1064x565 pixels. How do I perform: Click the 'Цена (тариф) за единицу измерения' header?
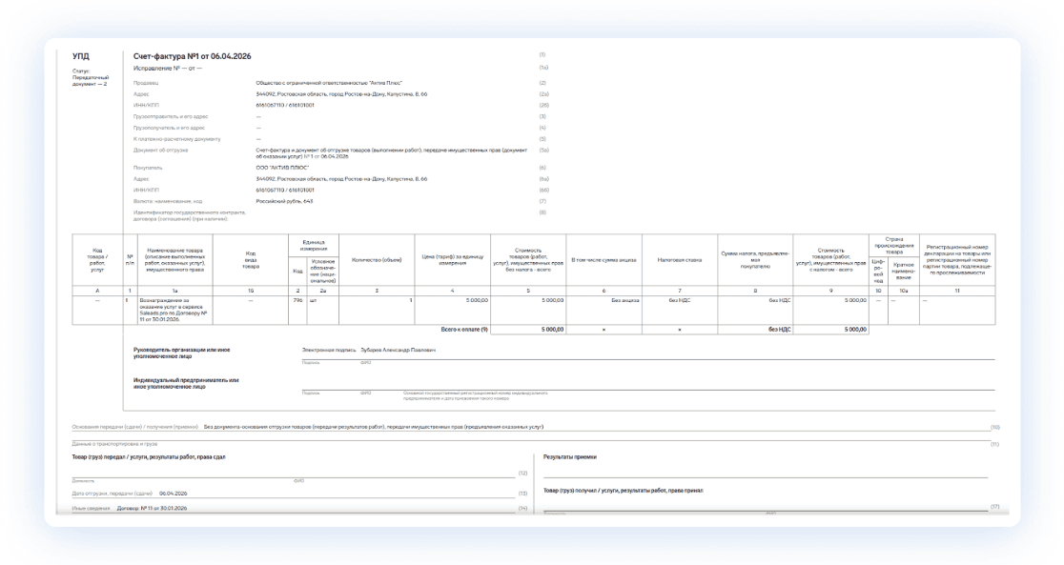pos(452,259)
